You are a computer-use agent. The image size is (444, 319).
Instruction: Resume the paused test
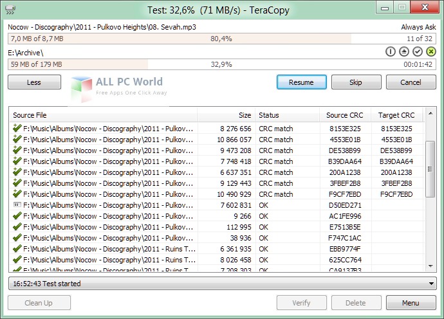coord(302,82)
